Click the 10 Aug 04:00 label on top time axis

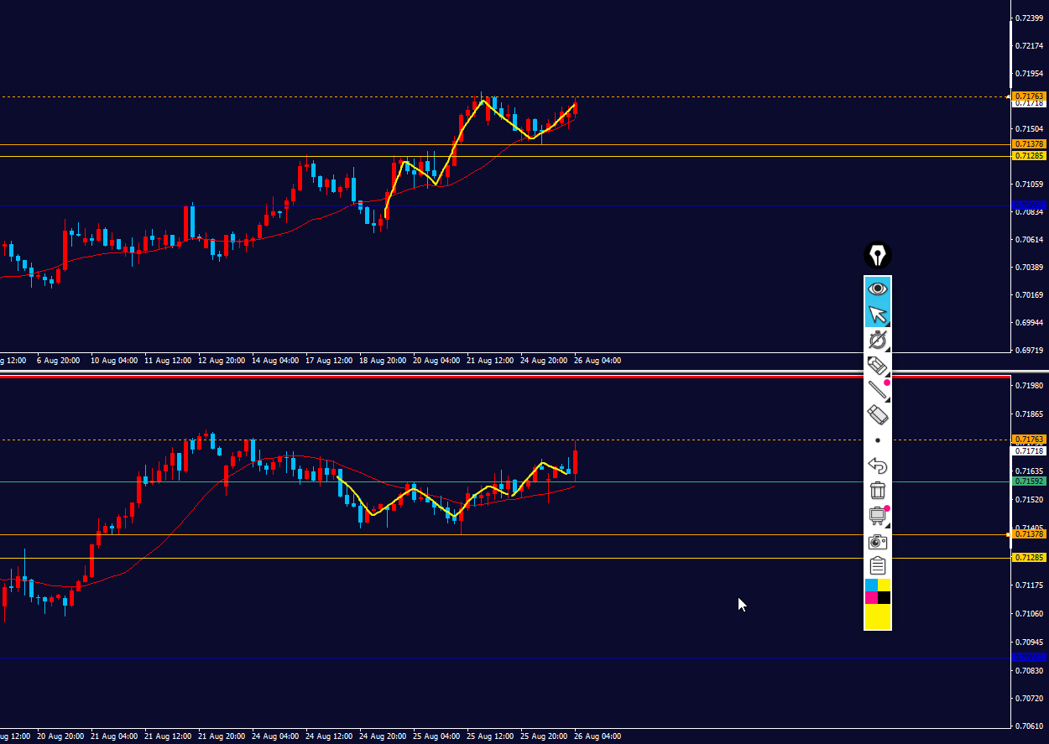[x=113, y=361]
